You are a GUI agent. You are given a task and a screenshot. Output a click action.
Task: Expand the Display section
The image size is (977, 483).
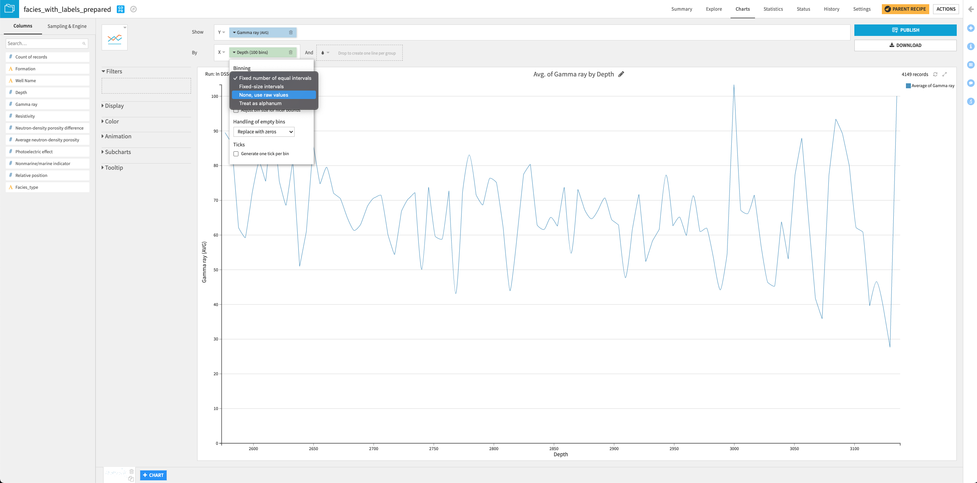click(x=114, y=105)
